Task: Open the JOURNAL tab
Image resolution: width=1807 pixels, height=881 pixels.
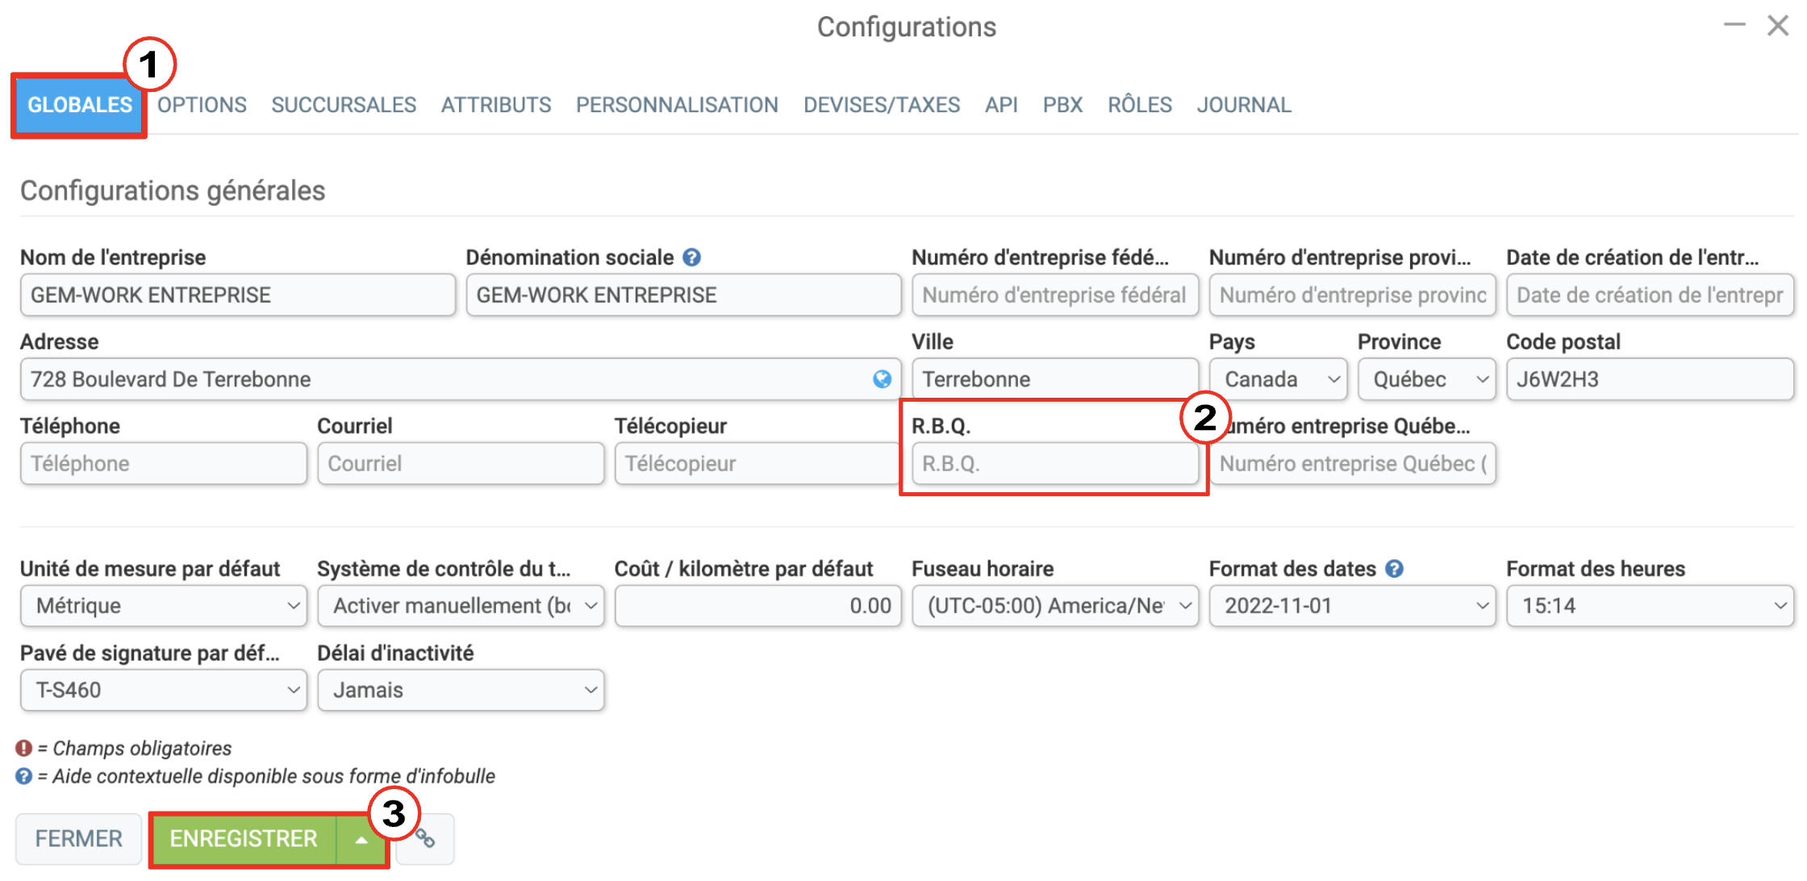Action: pyautogui.click(x=1244, y=105)
